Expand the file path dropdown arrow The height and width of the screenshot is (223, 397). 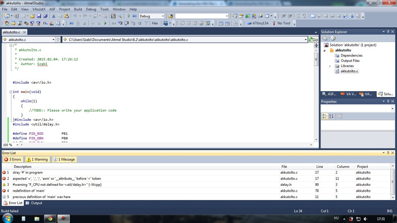[x=306, y=40]
